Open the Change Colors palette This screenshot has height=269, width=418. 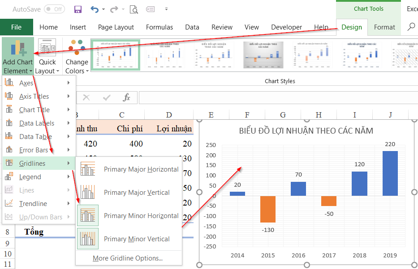[77, 57]
